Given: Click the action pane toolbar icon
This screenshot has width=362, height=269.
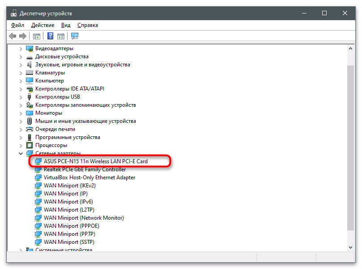Looking at the screenshot, I should pyautogui.click(x=61, y=36).
